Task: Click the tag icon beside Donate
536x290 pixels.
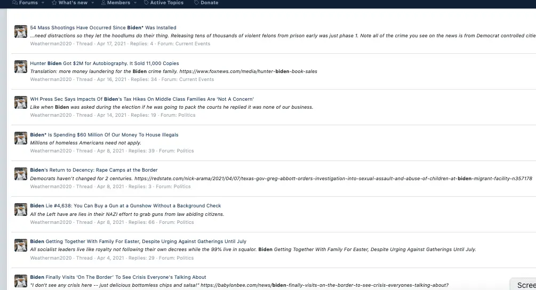Action: (197, 2)
